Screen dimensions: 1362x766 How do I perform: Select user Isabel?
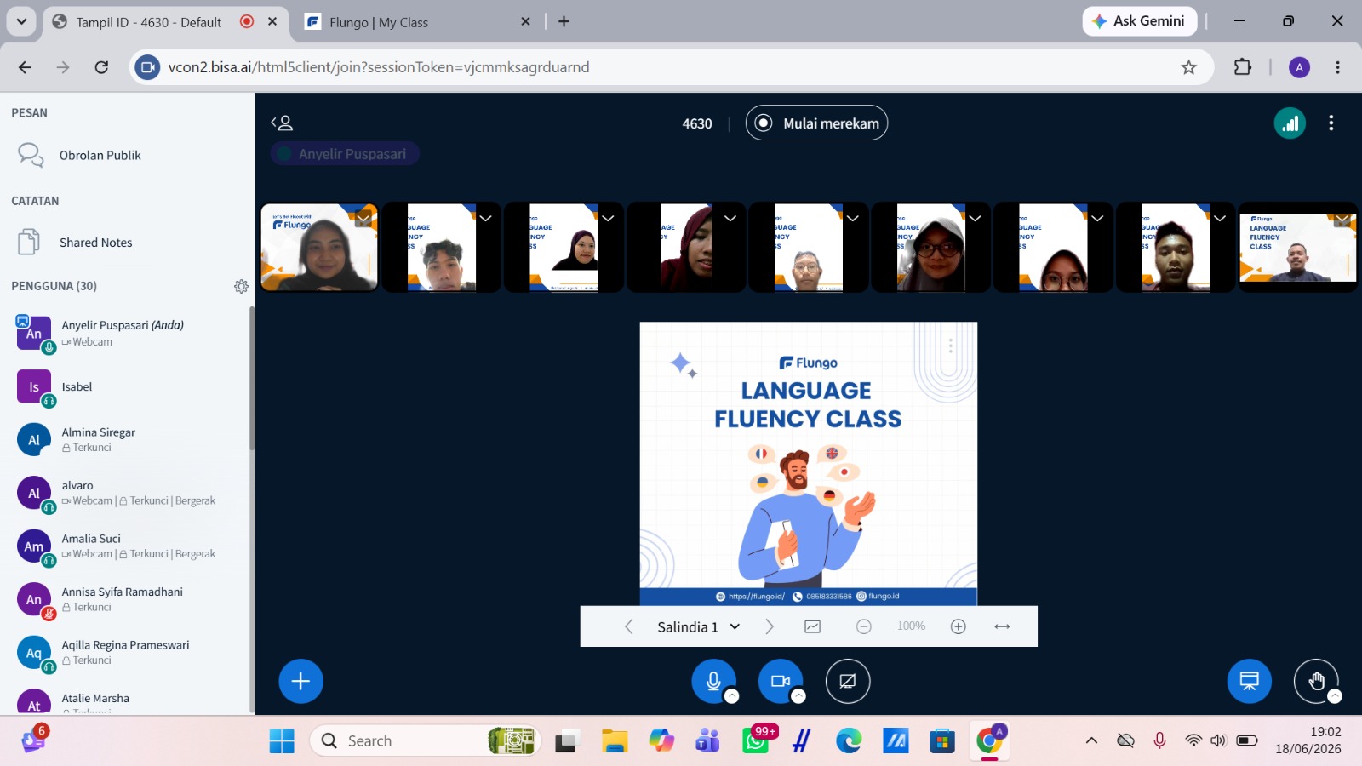coord(128,387)
